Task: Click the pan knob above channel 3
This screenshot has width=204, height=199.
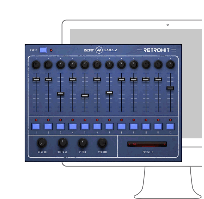Action: (60, 64)
